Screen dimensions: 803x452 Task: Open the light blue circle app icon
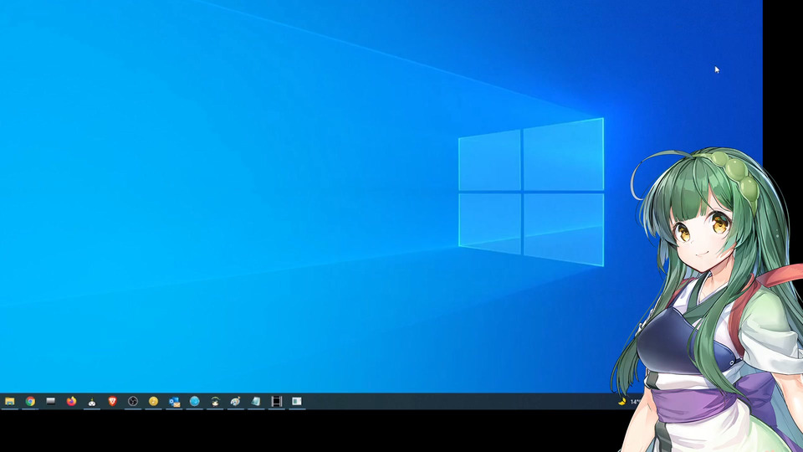pyautogui.click(x=195, y=401)
